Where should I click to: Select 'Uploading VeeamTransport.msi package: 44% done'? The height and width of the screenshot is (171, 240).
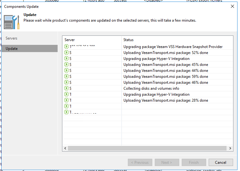166,71
